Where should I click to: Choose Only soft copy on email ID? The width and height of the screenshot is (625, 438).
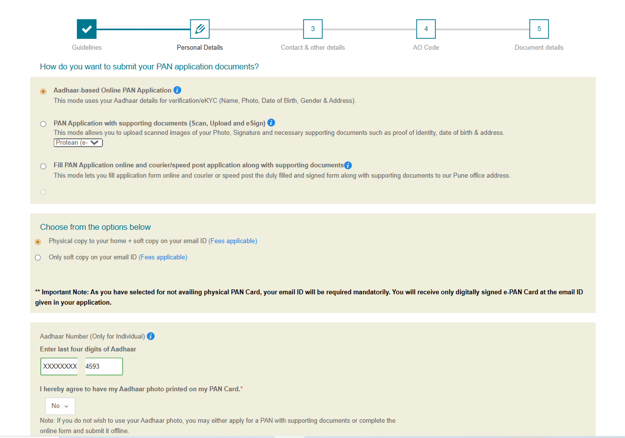[38, 257]
